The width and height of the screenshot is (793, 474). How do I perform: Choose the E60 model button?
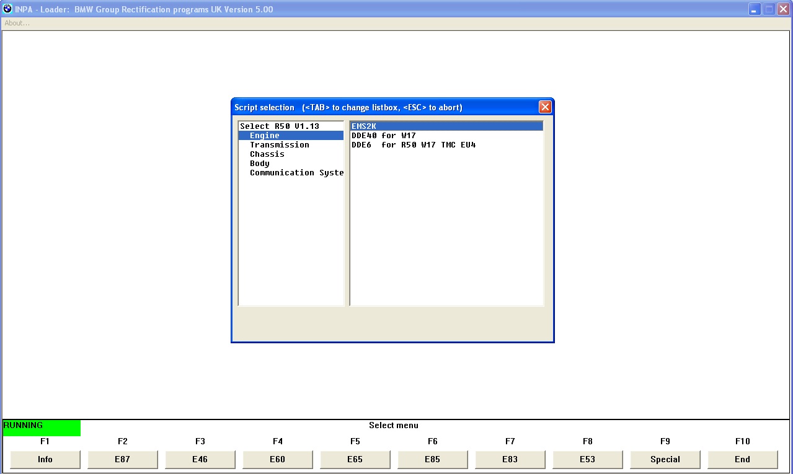point(277,459)
